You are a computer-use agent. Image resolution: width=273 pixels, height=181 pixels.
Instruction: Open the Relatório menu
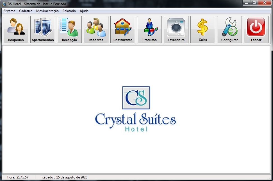(x=69, y=11)
